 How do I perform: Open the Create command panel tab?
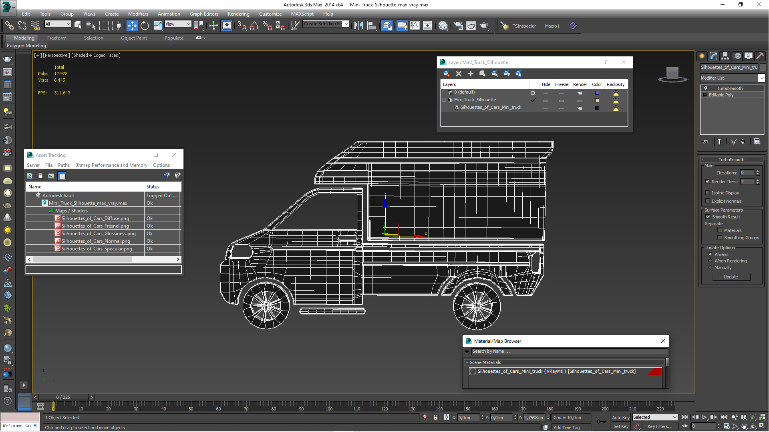pos(702,56)
